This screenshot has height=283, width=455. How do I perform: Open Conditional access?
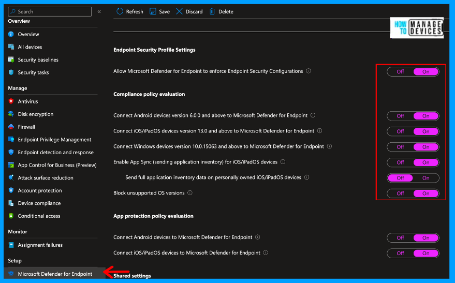[39, 216]
